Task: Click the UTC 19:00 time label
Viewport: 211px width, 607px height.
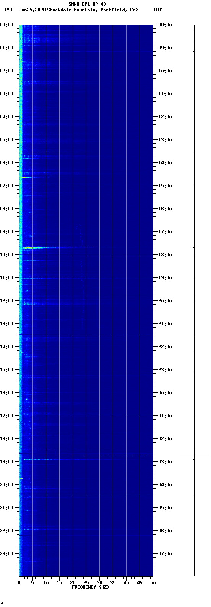Action: coord(165,278)
